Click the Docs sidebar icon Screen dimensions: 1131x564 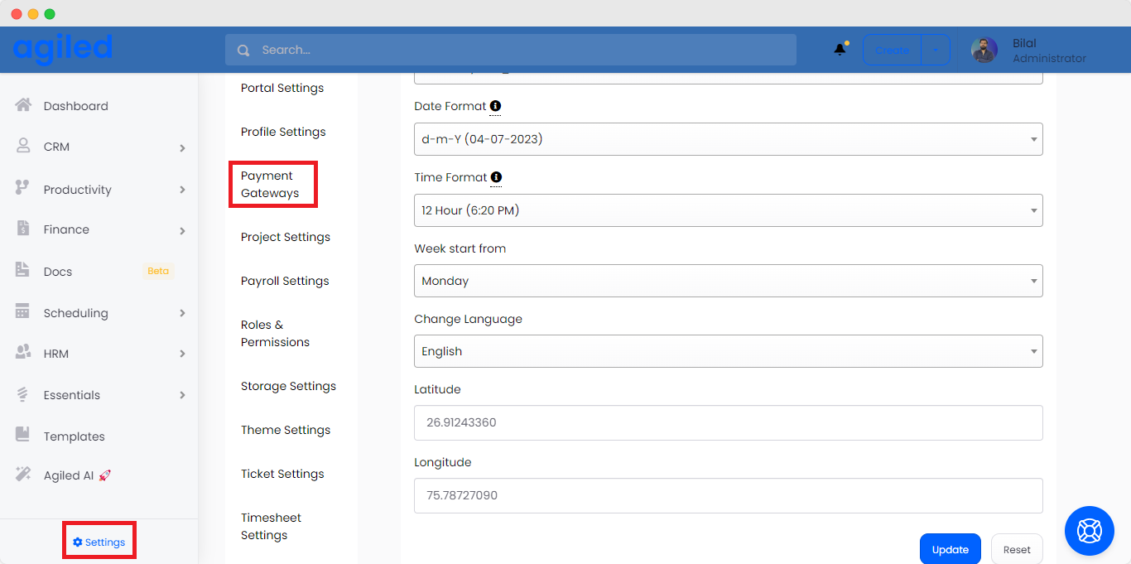[x=23, y=271]
